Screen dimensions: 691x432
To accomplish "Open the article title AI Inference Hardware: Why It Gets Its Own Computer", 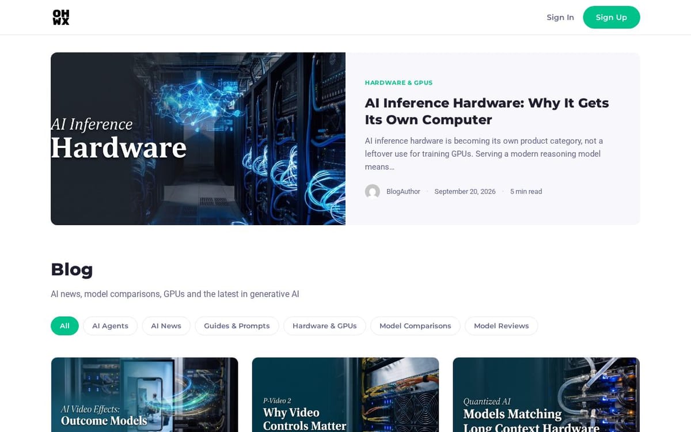I will (x=487, y=111).
